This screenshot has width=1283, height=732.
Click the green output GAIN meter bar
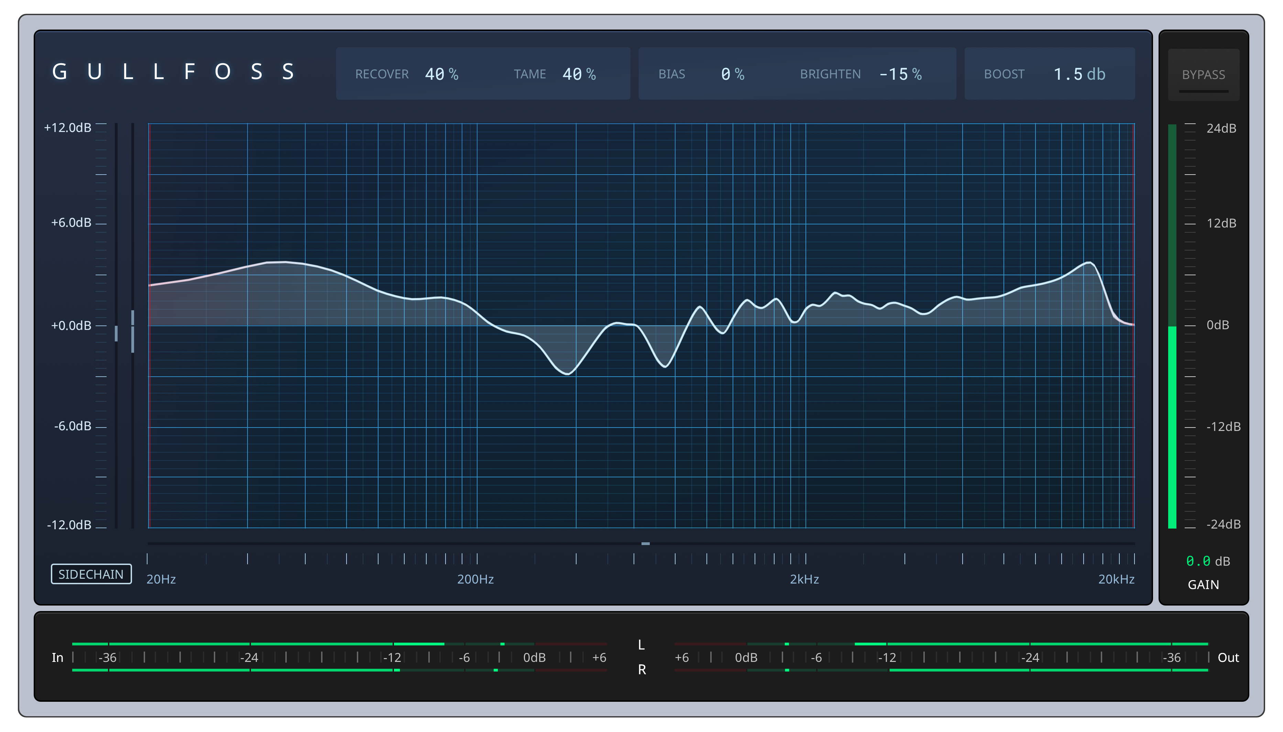[x=1172, y=427]
